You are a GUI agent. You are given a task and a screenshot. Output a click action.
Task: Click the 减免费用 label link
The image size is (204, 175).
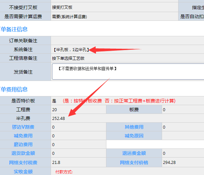[23, 136]
